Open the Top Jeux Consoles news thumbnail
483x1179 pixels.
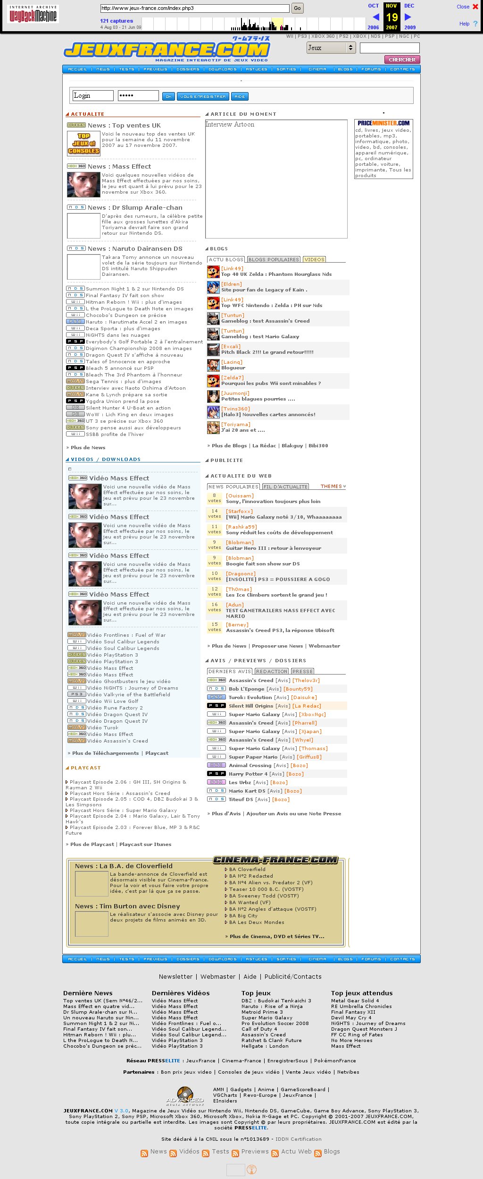click(x=83, y=144)
